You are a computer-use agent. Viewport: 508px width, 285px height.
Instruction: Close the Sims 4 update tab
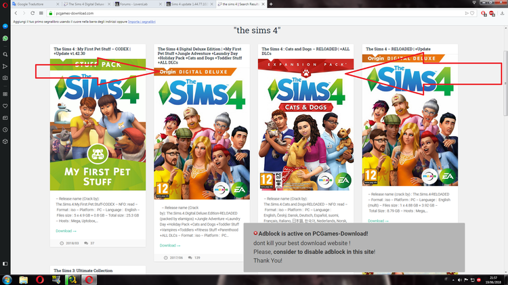tap(211, 4)
